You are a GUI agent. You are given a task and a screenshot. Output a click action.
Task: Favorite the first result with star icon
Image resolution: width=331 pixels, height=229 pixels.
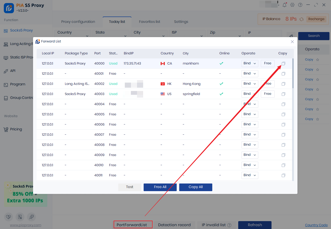(317, 60)
